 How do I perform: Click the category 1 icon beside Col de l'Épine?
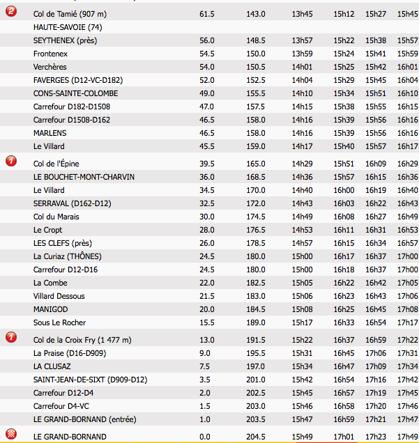click(x=10, y=162)
